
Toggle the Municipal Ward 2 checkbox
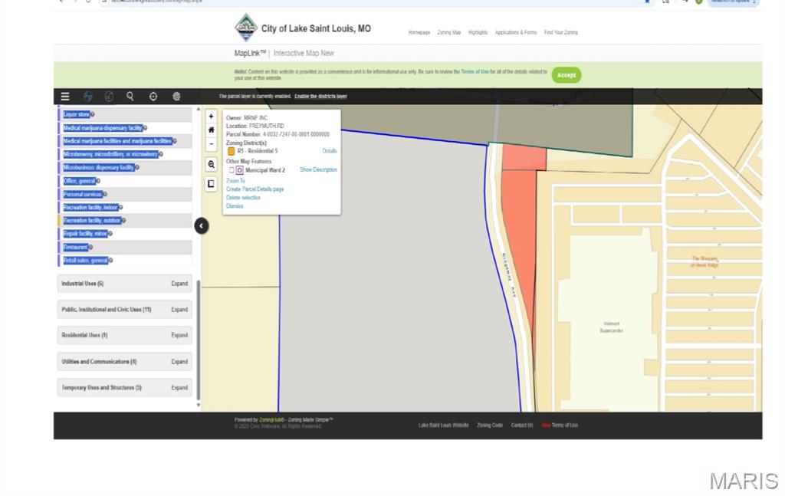pos(232,170)
